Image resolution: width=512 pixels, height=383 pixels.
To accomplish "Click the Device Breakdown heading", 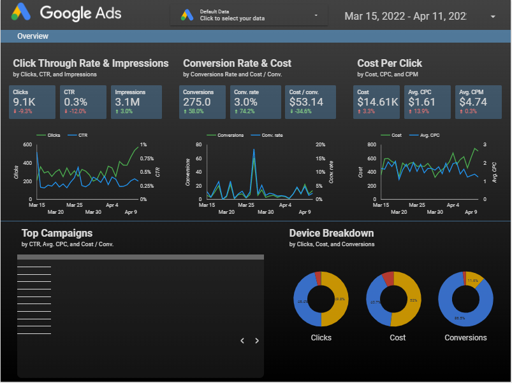I will 332,233.
